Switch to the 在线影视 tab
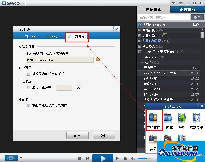This screenshot has width=205, height=162. [x=154, y=10]
